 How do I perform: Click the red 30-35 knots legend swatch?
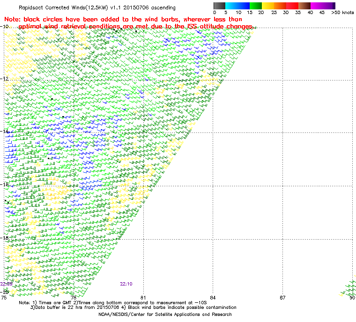292,6
